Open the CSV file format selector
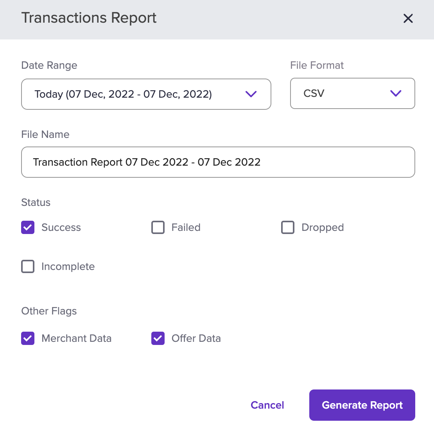The image size is (434, 443). [x=352, y=93]
